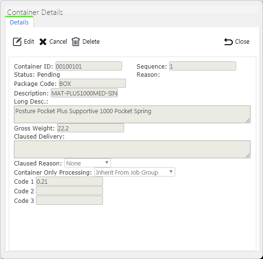The image size is (263, 259).
Task: Expand the Container Only Processing dropdown
Action: click(135, 172)
